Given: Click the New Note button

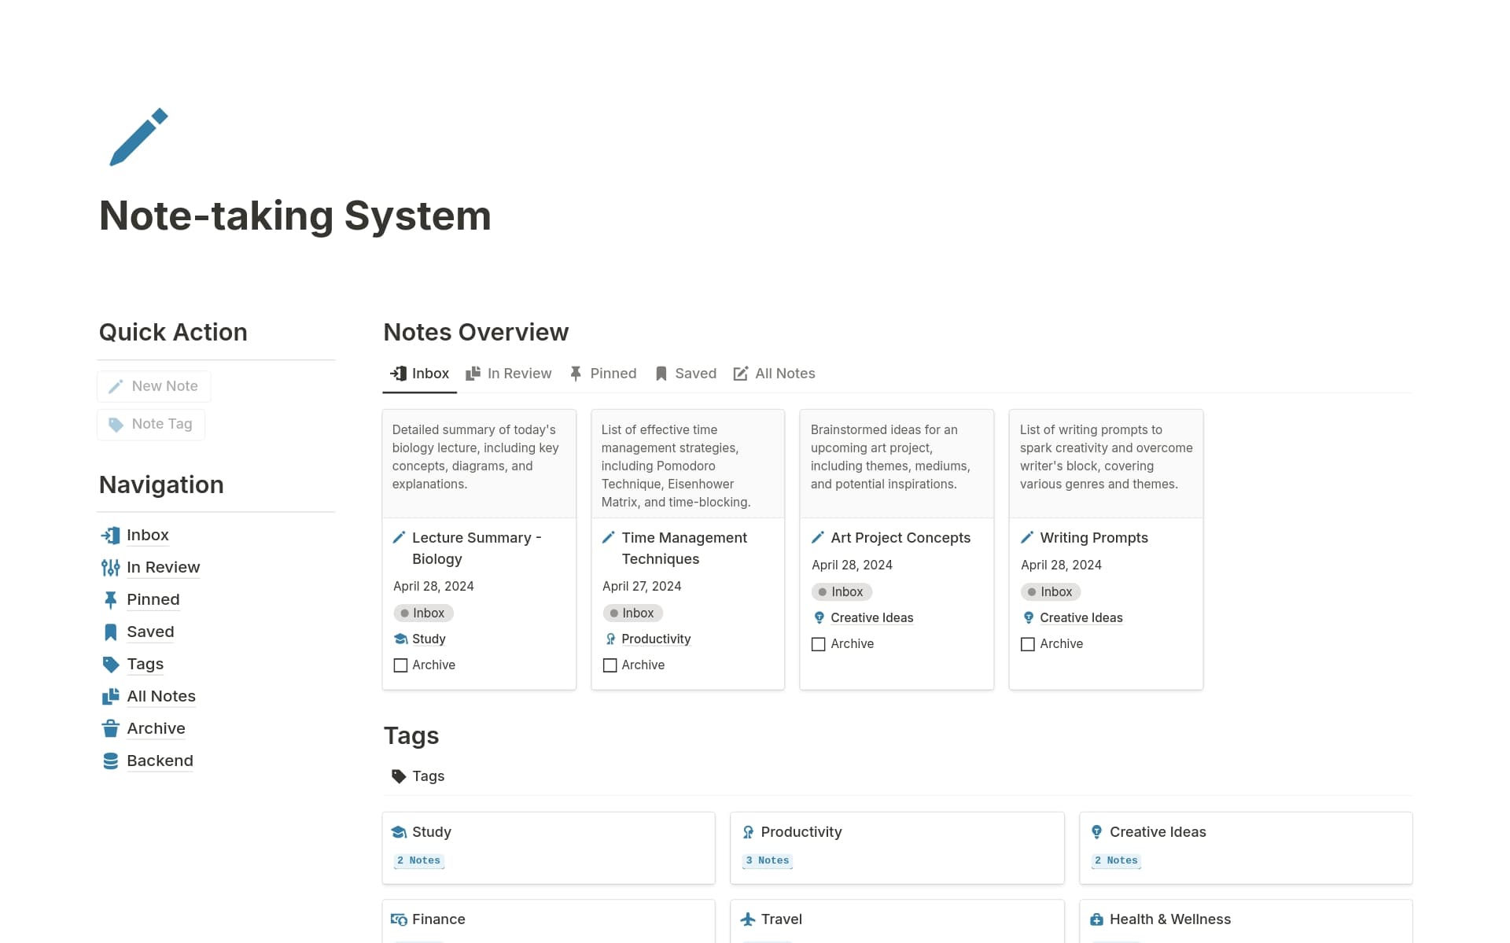Looking at the screenshot, I should pyautogui.click(x=154, y=385).
